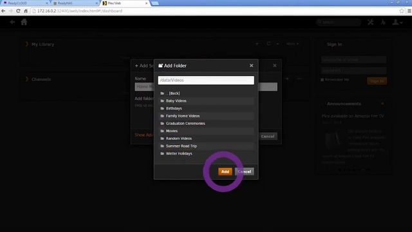Screen dimensions: 412x232
Task: Click Cancel in the Add Section dialog
Action: click(x=268, y=136)
